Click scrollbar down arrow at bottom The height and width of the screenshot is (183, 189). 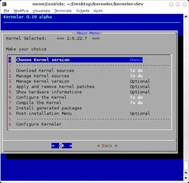pyautogui.click(x=186, y=178)
